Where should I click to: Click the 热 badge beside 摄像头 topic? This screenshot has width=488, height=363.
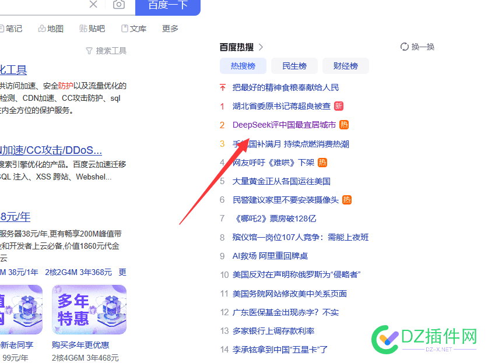[347, 200]
